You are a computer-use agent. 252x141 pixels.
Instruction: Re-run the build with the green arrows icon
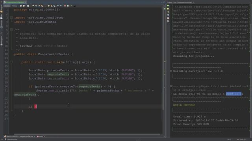point(168,6)
